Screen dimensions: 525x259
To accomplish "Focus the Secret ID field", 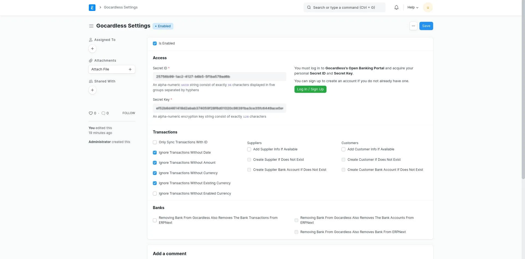I will pos(220,77).
